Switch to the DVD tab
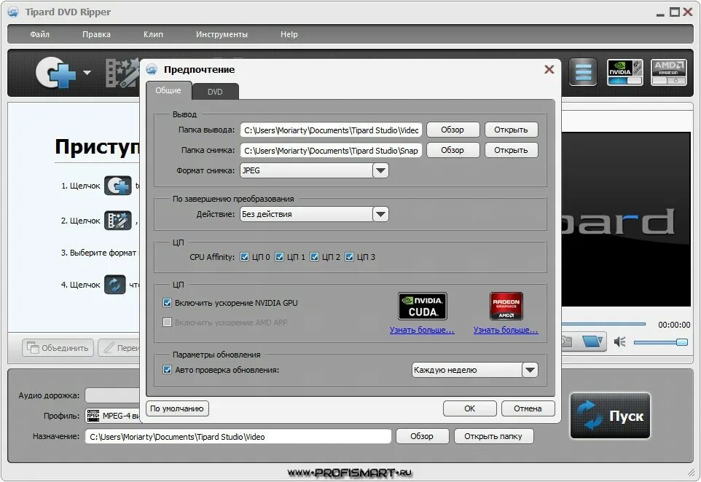This screenshot has height=482, width=701. click(215, 92)
